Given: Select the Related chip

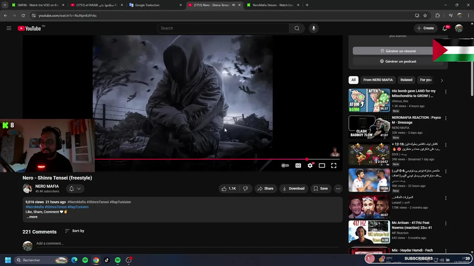Looking at the screenshot, I should tap(406, 80).
